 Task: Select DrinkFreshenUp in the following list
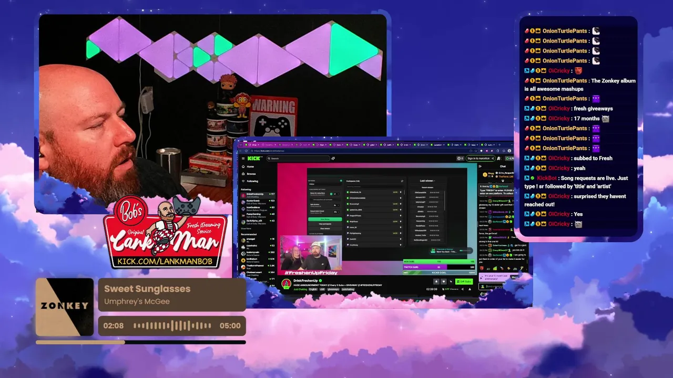tap(258, 195)
